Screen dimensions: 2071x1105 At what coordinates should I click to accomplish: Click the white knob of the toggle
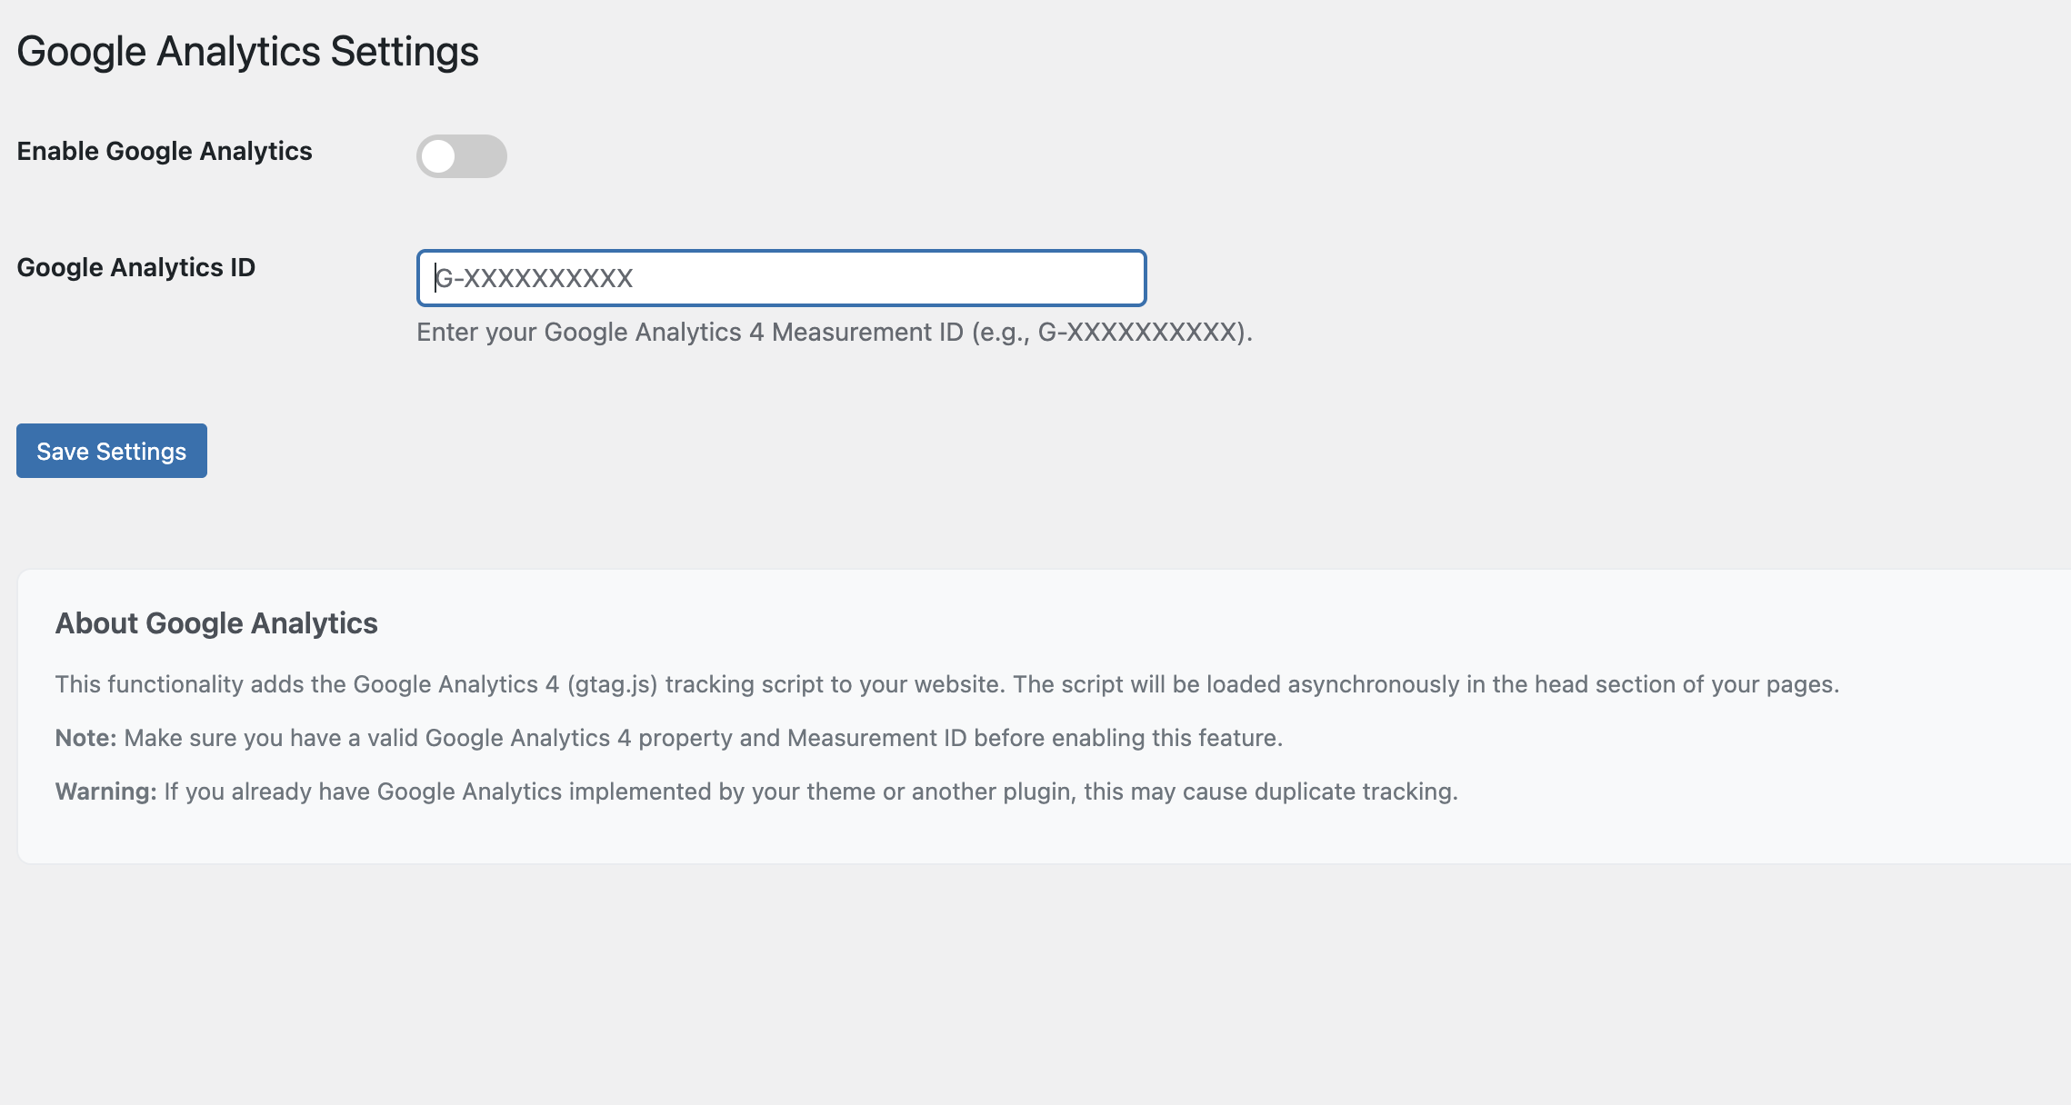[x=439, y=156]
